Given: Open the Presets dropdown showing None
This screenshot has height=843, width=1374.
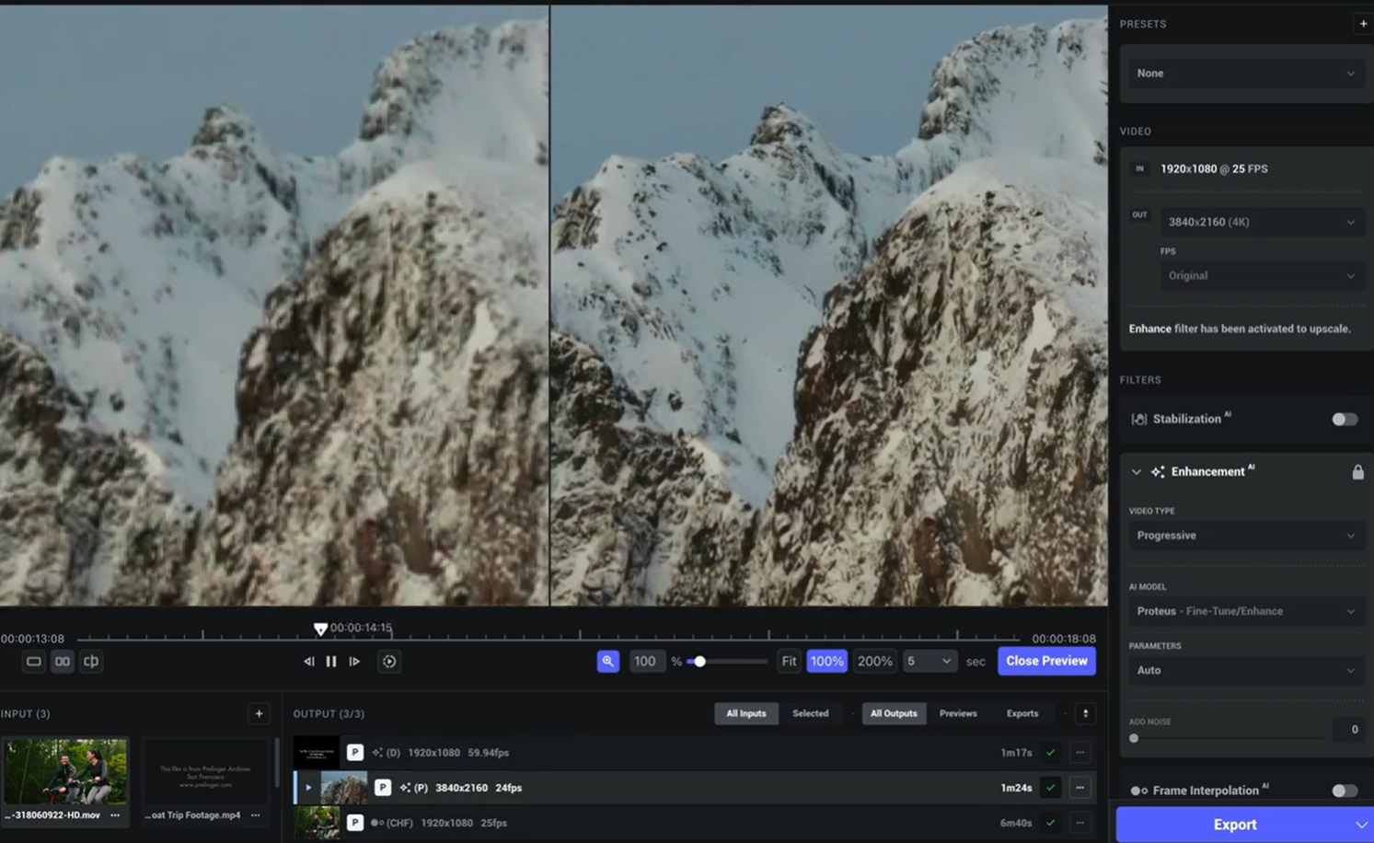Looking at the screenshot, I should [1244, 74].
